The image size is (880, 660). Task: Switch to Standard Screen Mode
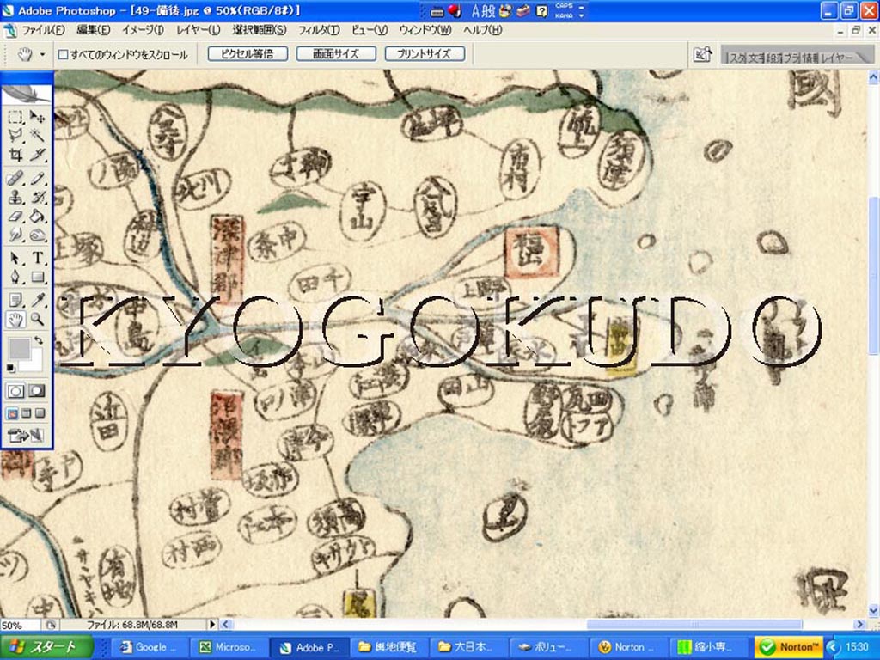12,413
